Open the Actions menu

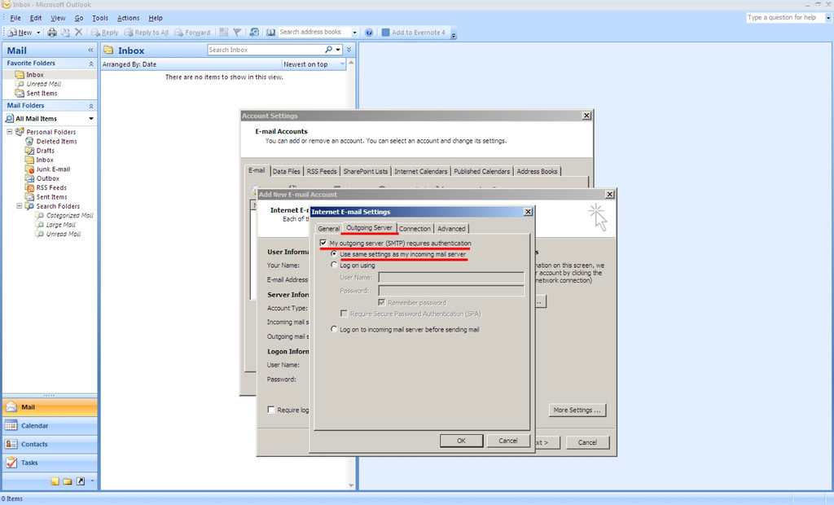click(128, 18)
